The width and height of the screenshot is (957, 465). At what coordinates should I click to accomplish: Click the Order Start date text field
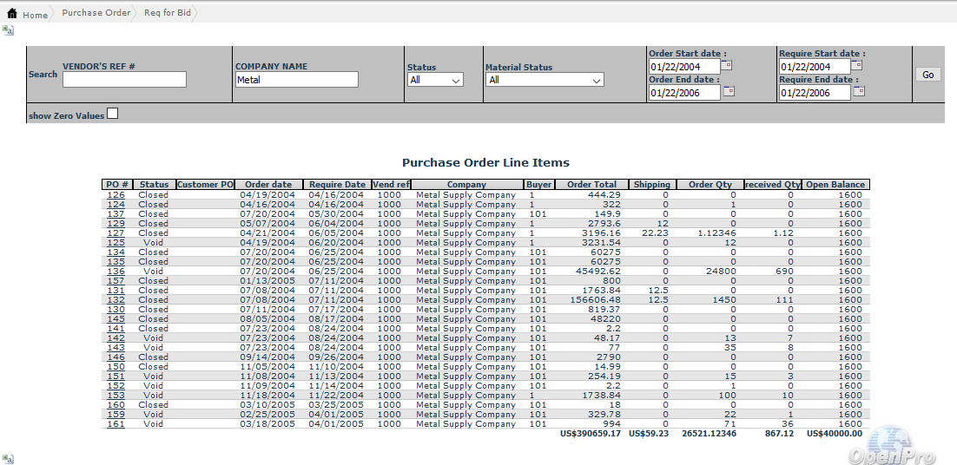click(x=684, y=67)
